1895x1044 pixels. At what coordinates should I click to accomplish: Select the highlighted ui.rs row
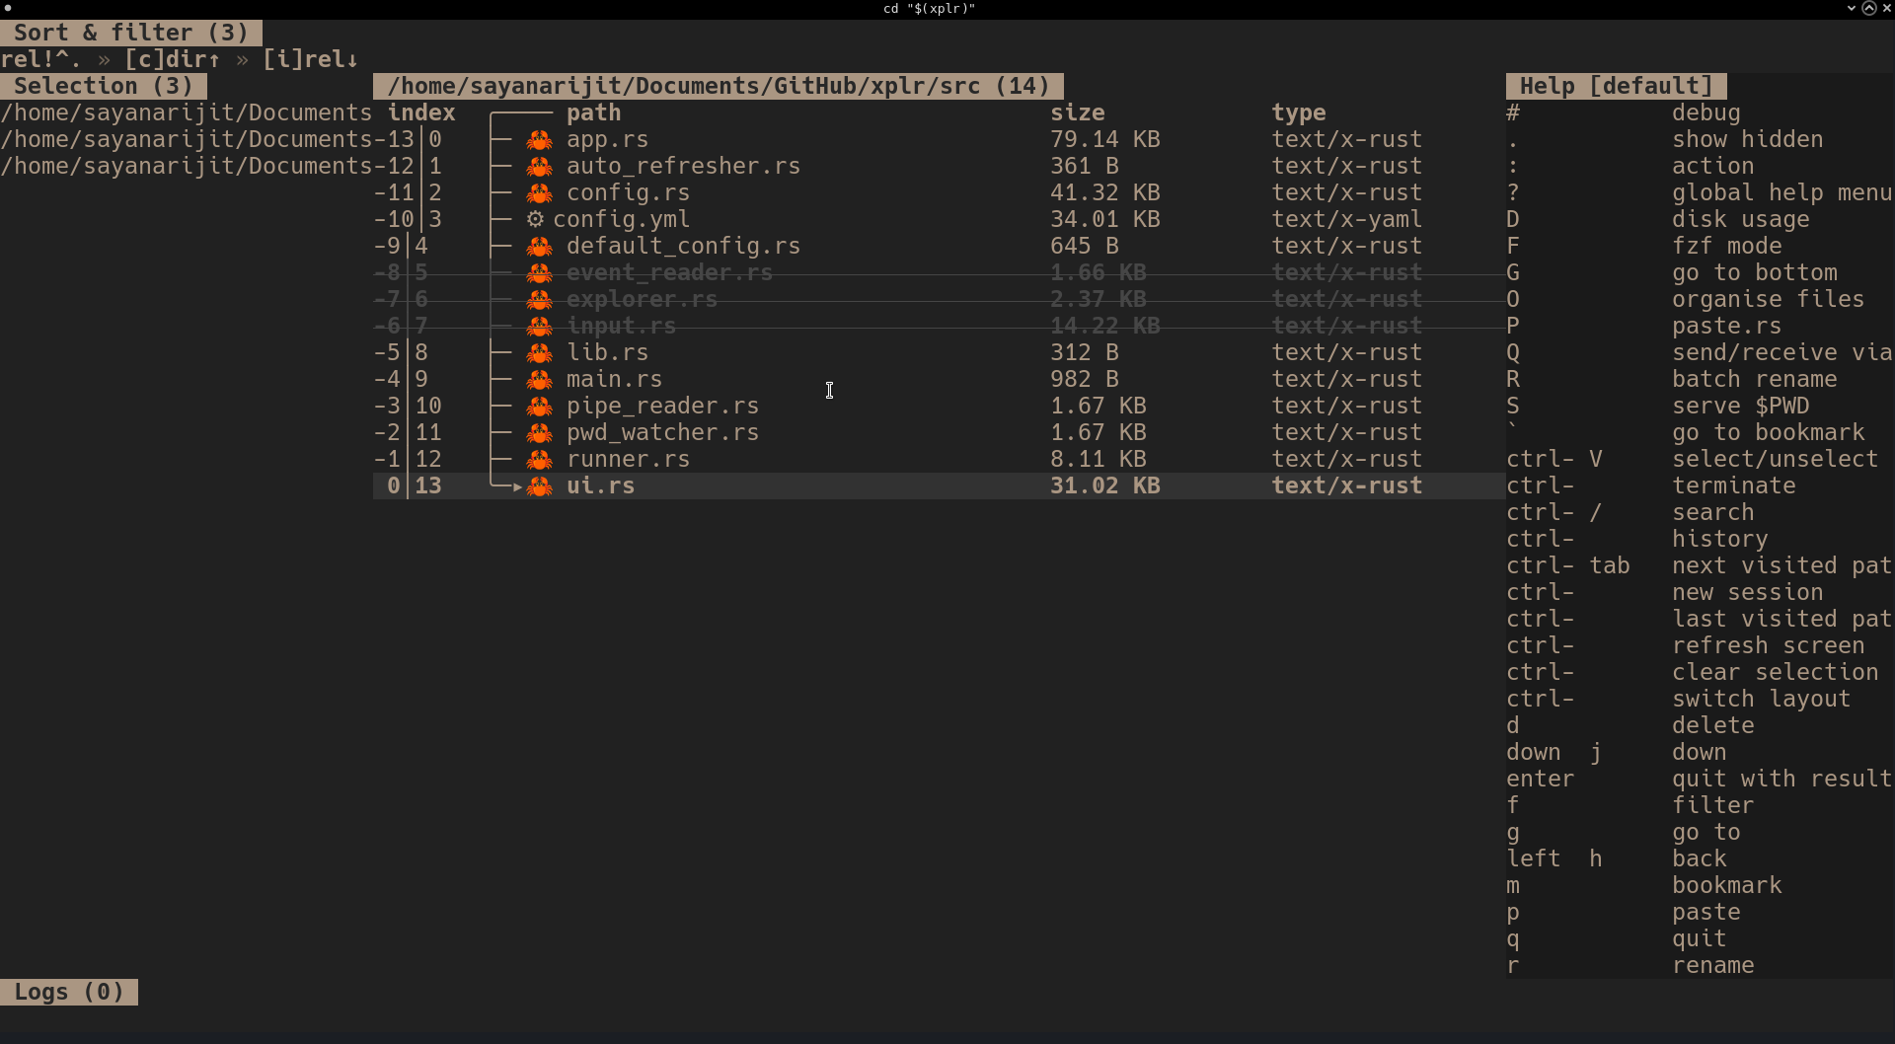click(x=888, y=485)
